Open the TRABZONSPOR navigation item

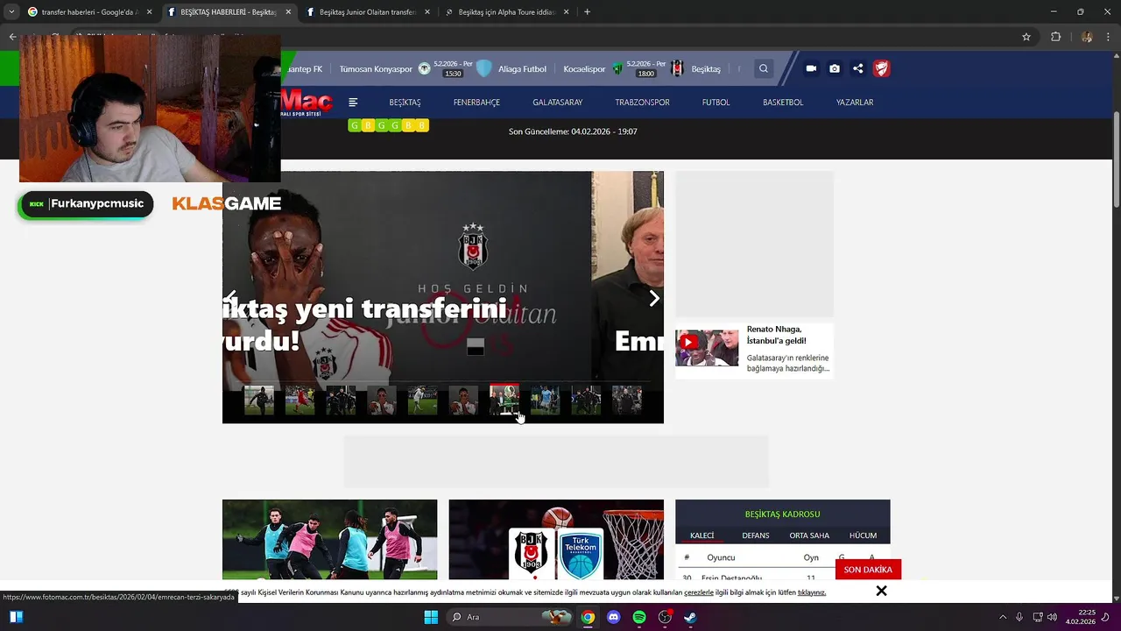pyautogui.click(x=642, y=103)
